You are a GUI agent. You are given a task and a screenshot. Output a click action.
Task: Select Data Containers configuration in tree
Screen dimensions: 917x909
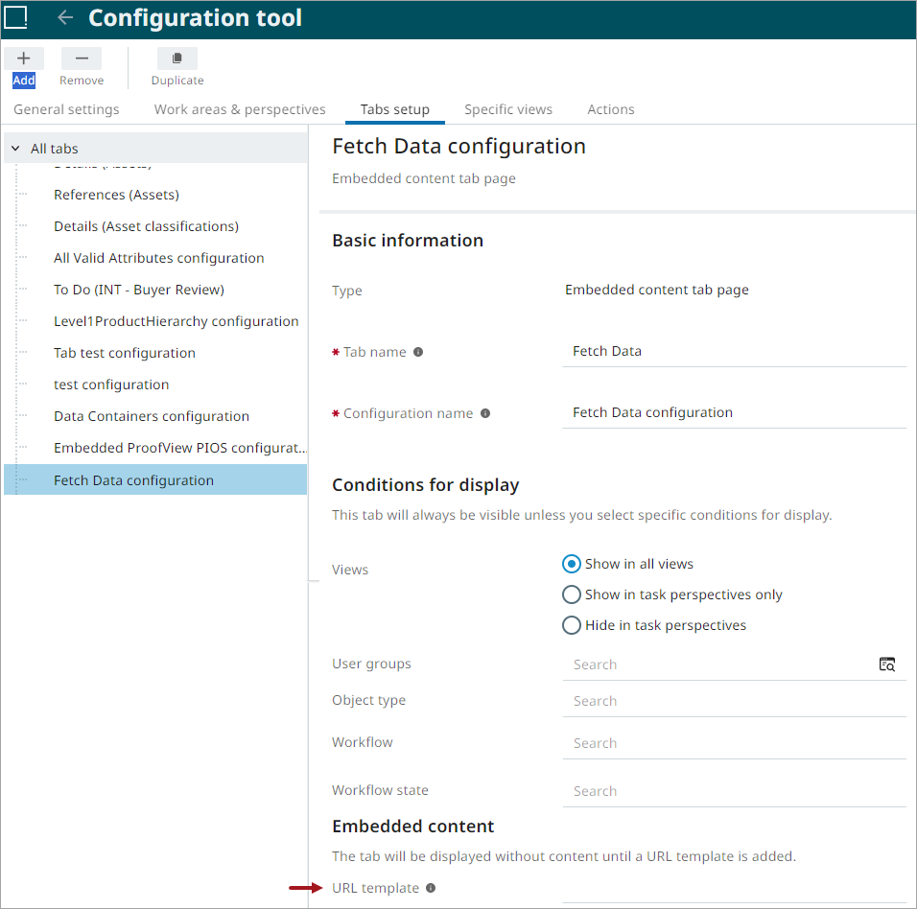coord(152,416)
